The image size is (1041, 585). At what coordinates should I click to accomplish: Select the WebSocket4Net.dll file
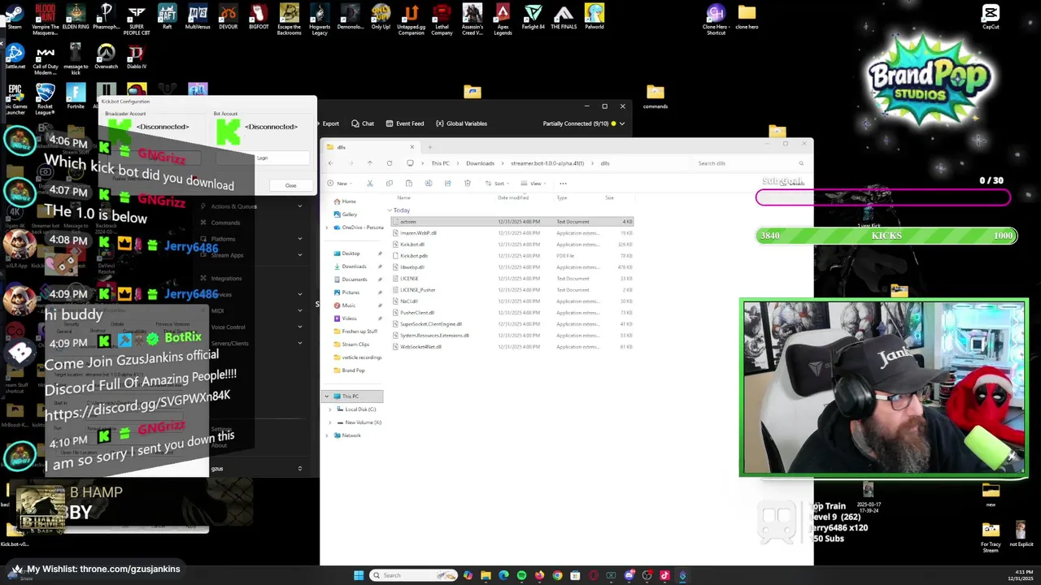pos(512,347)
